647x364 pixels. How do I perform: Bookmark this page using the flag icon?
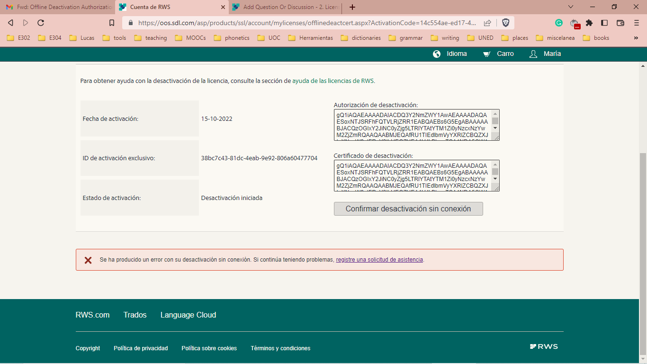[x=111, y=22]
